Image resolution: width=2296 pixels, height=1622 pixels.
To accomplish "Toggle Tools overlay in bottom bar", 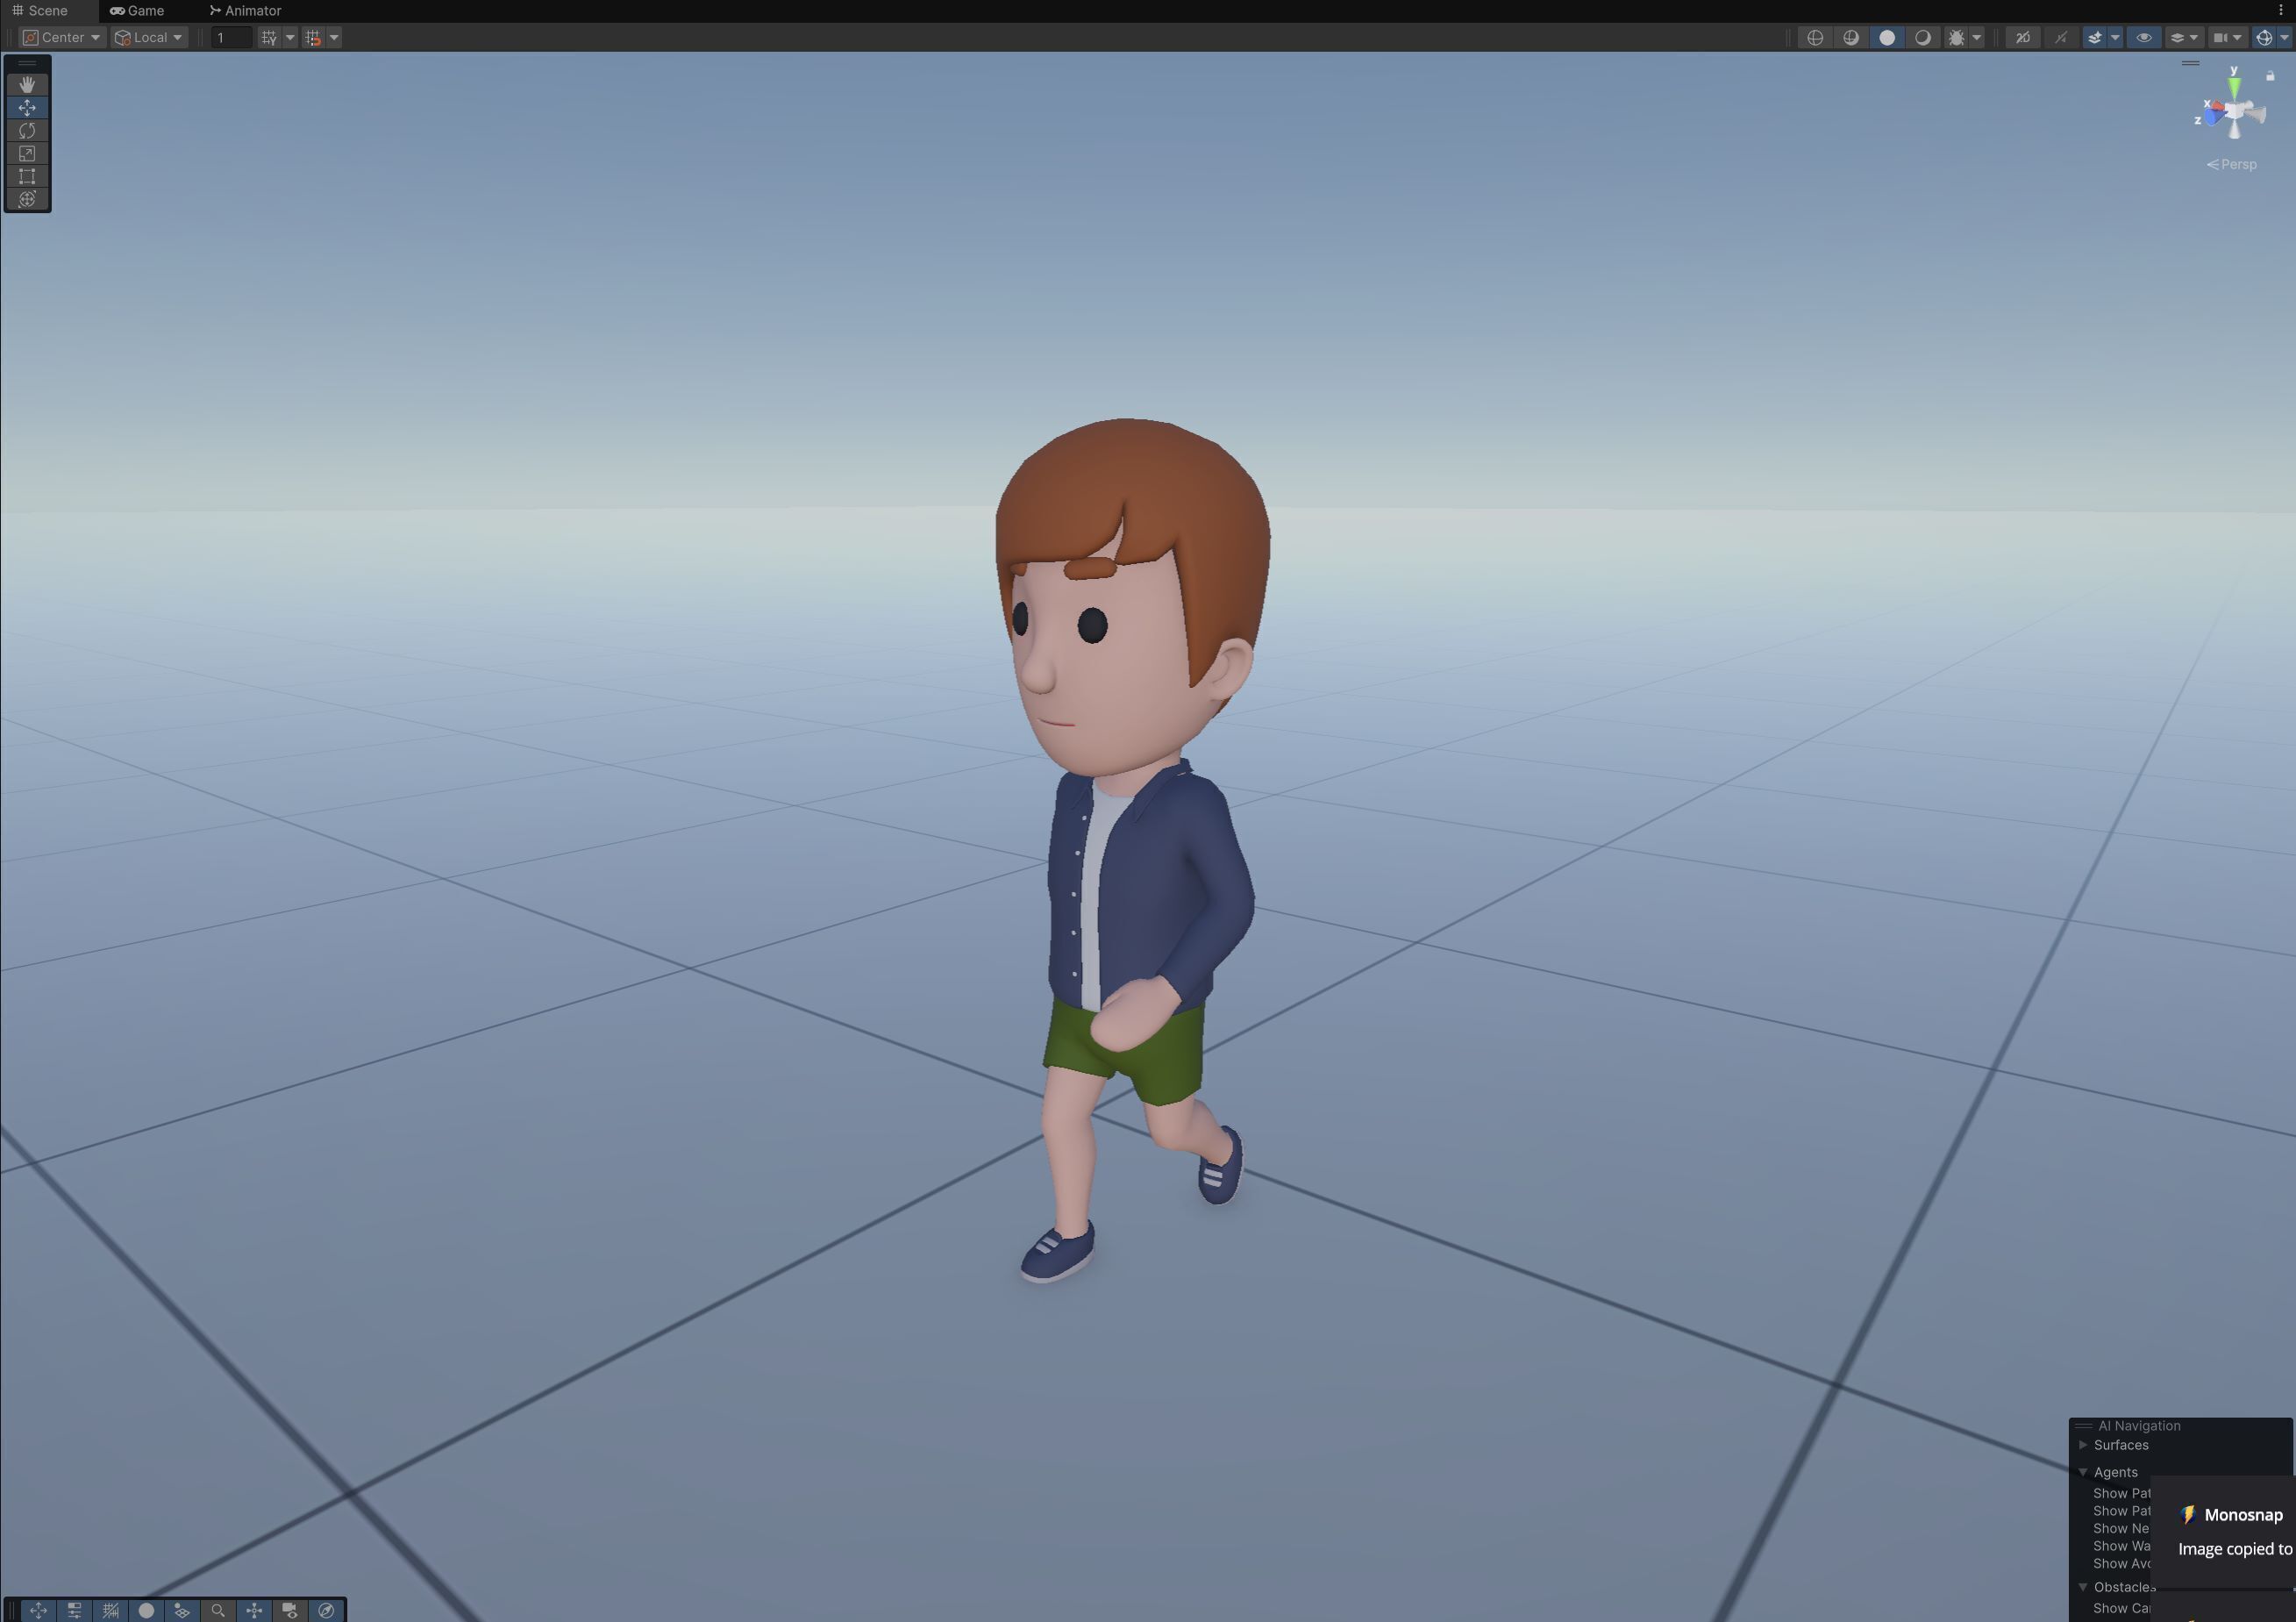I will point(38,1610).
